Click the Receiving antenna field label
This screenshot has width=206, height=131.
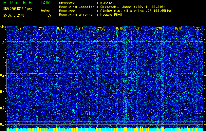tap(76, 15)
